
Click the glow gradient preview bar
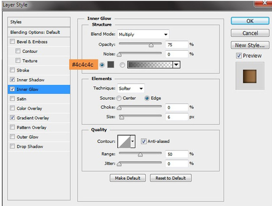150,65
